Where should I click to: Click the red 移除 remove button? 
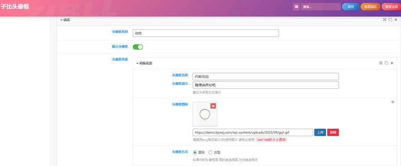333,132
